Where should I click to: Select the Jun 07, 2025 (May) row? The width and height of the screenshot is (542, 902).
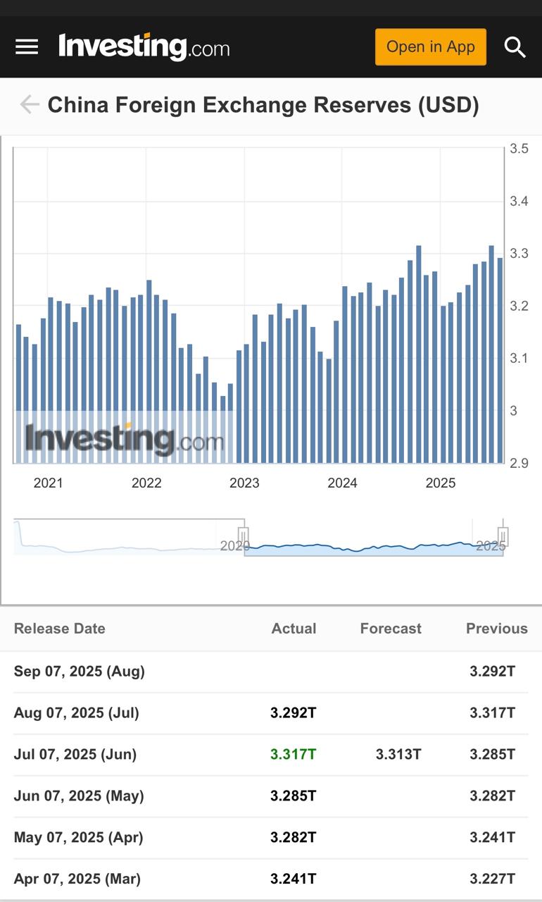(271, 796)
